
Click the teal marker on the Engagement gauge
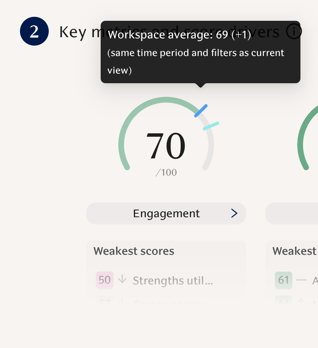point(211,126)
